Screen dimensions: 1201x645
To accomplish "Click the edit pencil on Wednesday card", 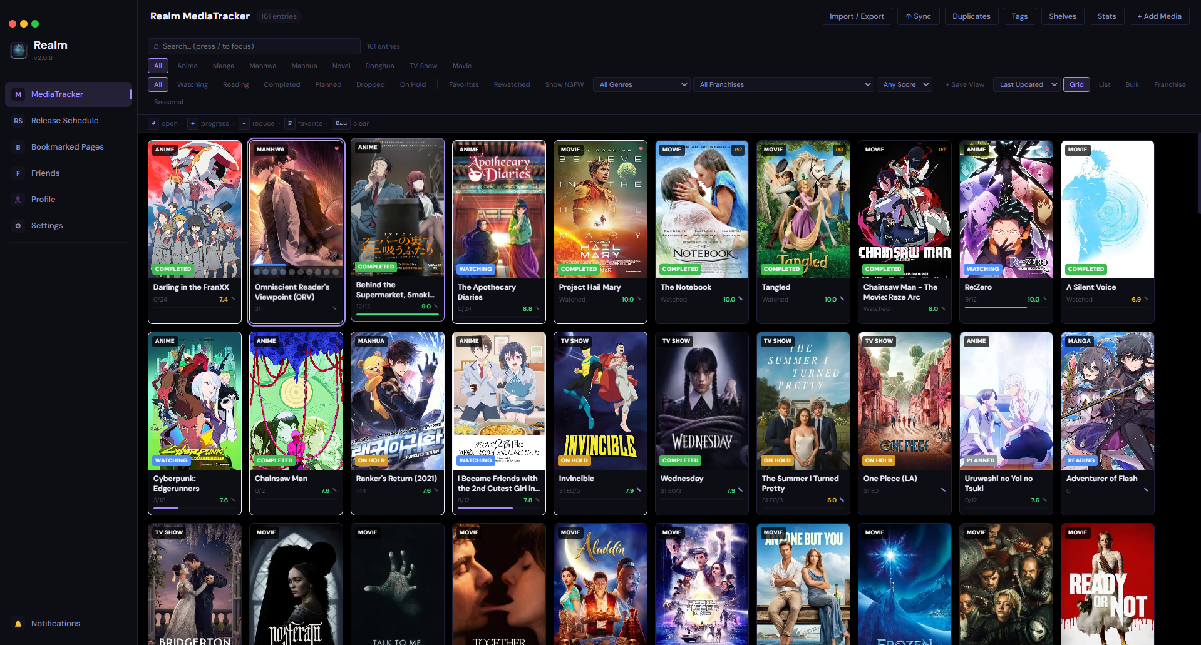I will tap(741, 490).
